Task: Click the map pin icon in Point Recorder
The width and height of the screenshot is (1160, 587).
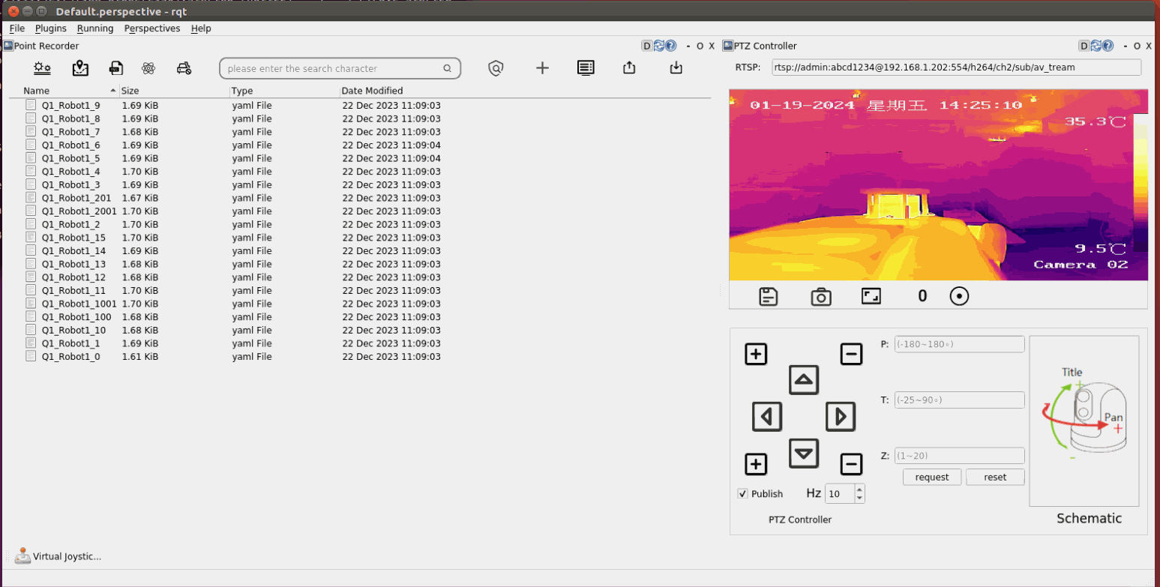Action: click(80, 68)
